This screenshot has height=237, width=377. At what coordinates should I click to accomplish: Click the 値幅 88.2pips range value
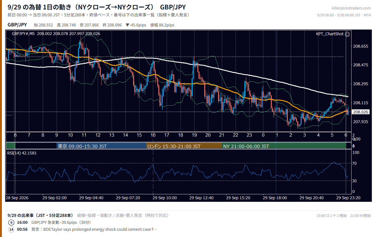pos(162,25)
